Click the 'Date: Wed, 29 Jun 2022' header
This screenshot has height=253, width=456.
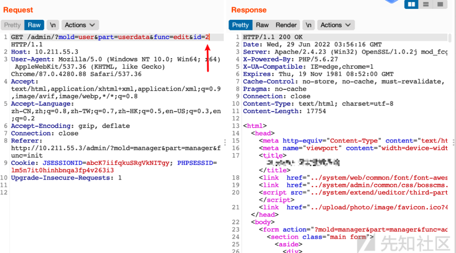312,44
